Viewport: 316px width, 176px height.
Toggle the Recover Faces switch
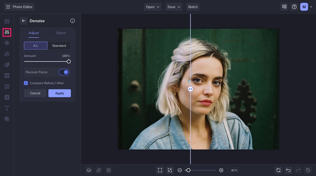point(64,72)
